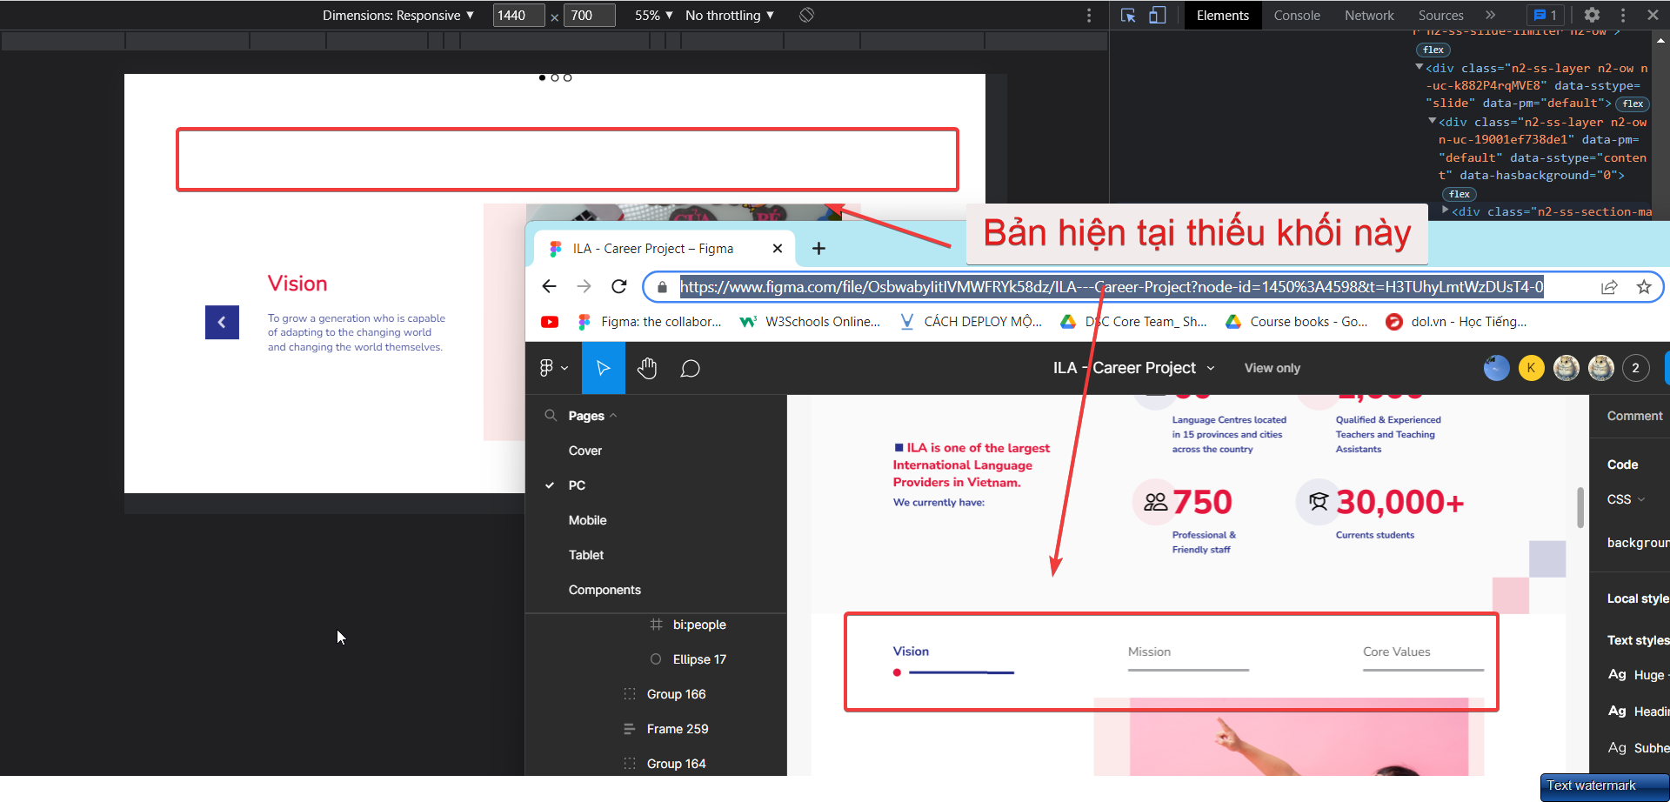Open the Network tab

[1369, 15]
